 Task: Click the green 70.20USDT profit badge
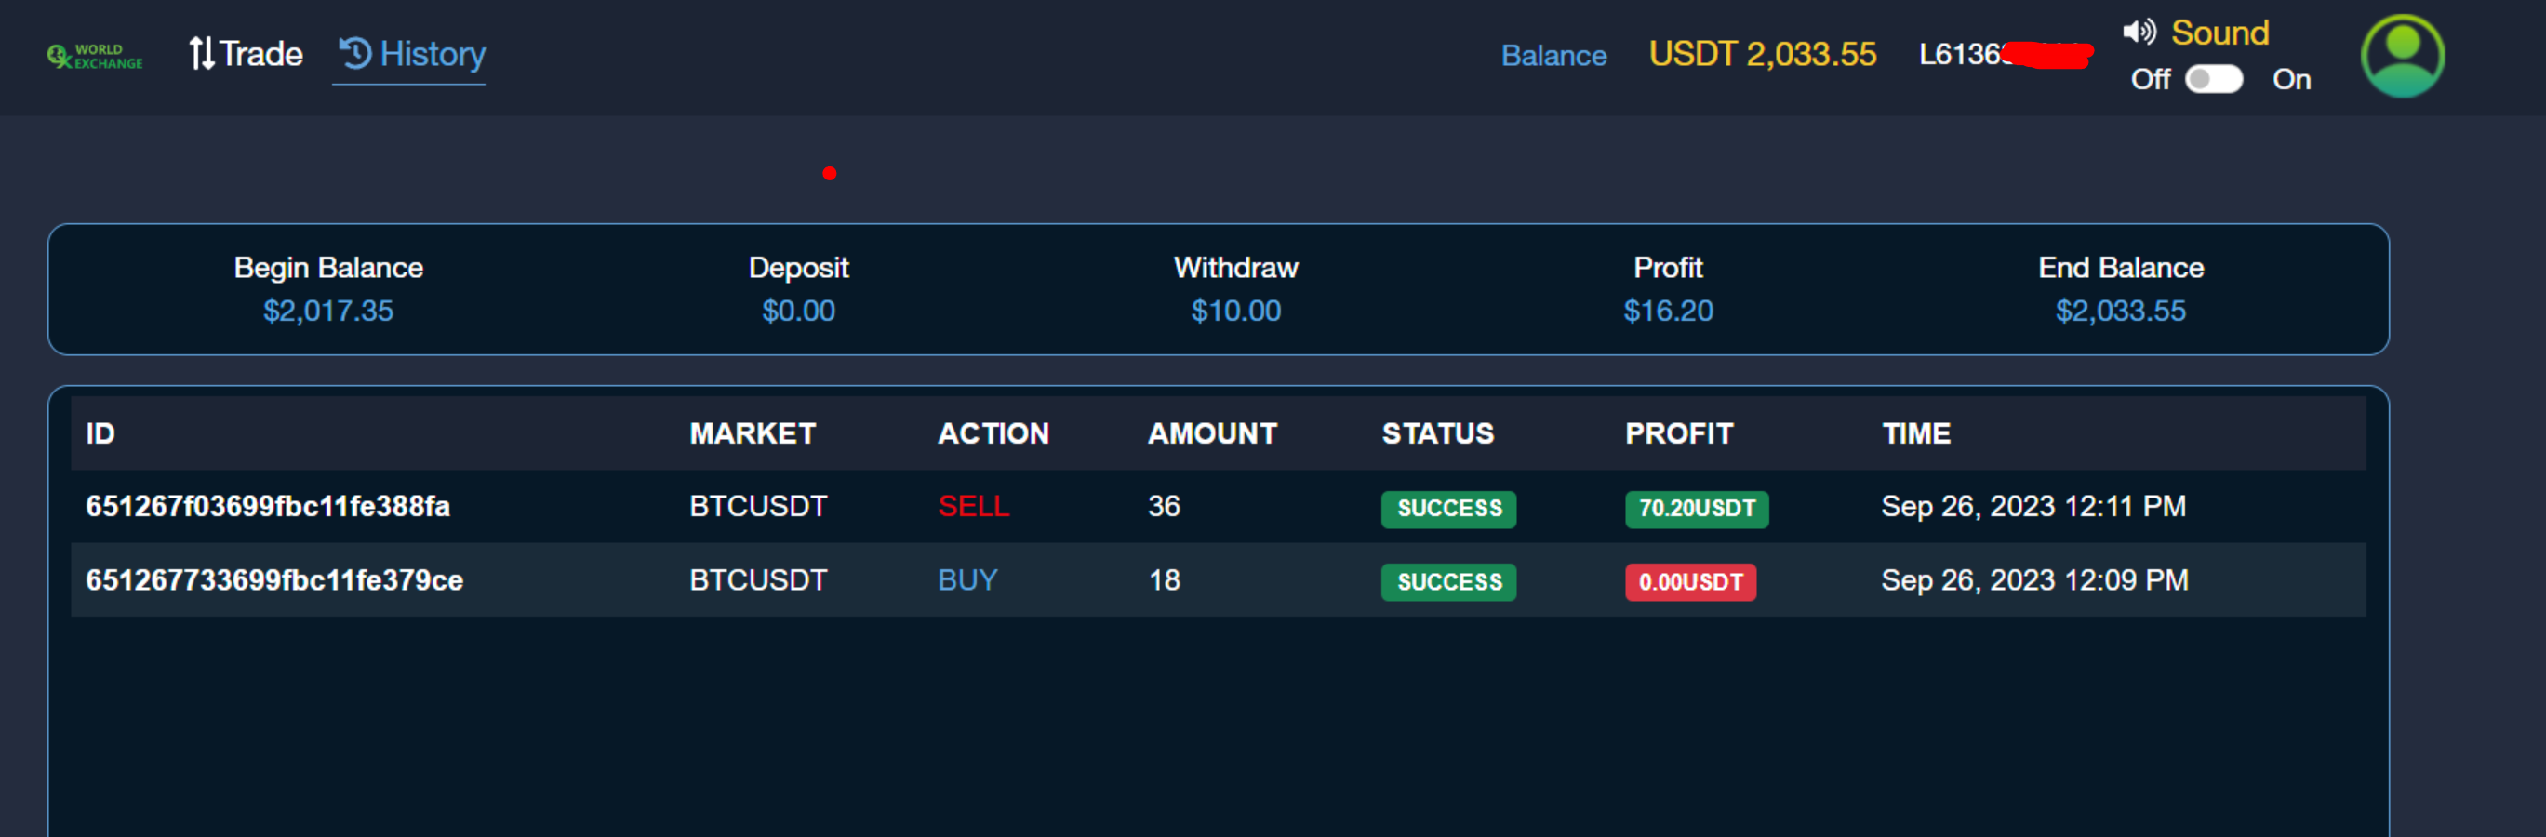(1696, 508)
